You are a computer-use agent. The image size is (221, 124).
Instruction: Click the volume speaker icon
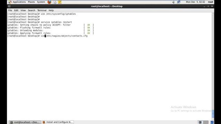click(173, 2)
